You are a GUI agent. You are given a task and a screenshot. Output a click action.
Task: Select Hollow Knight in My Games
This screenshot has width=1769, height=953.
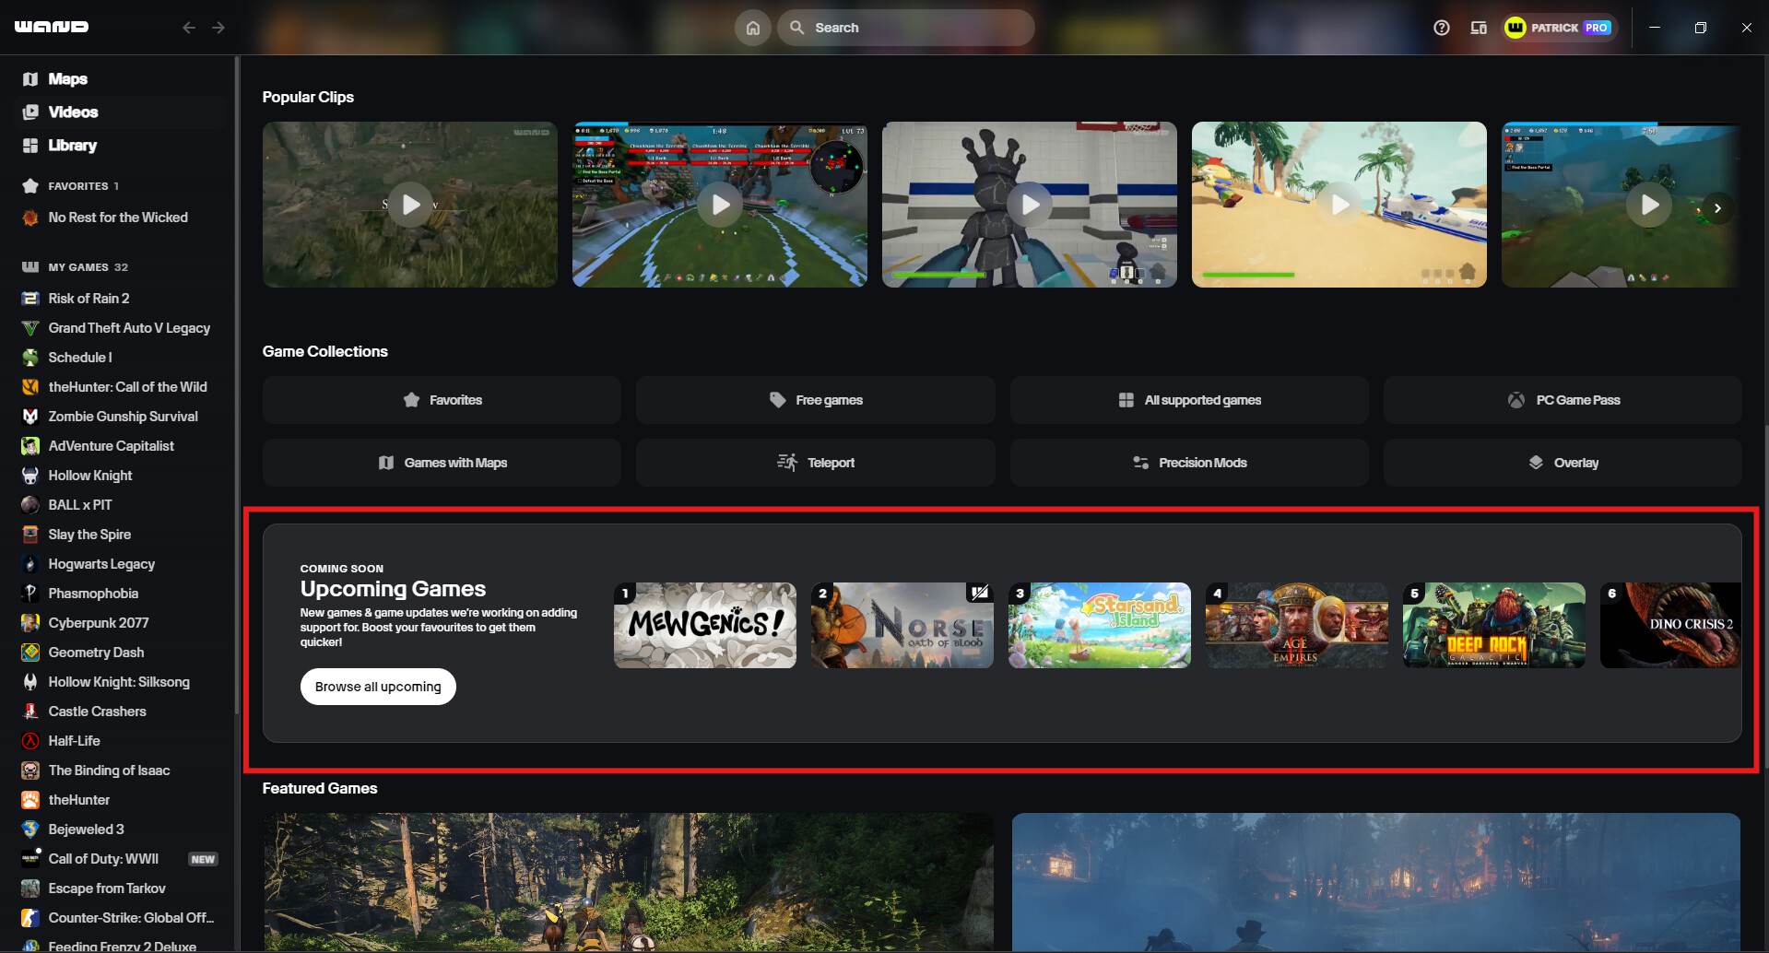(90, 476)
